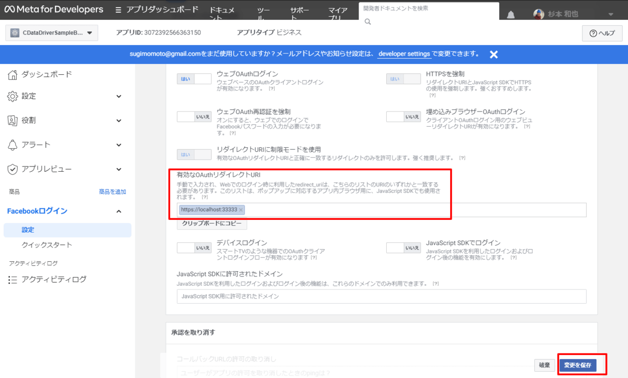Click the app ID number 3072392566363150
This screenshot has width=628, height=378.
tap(172, 32)
